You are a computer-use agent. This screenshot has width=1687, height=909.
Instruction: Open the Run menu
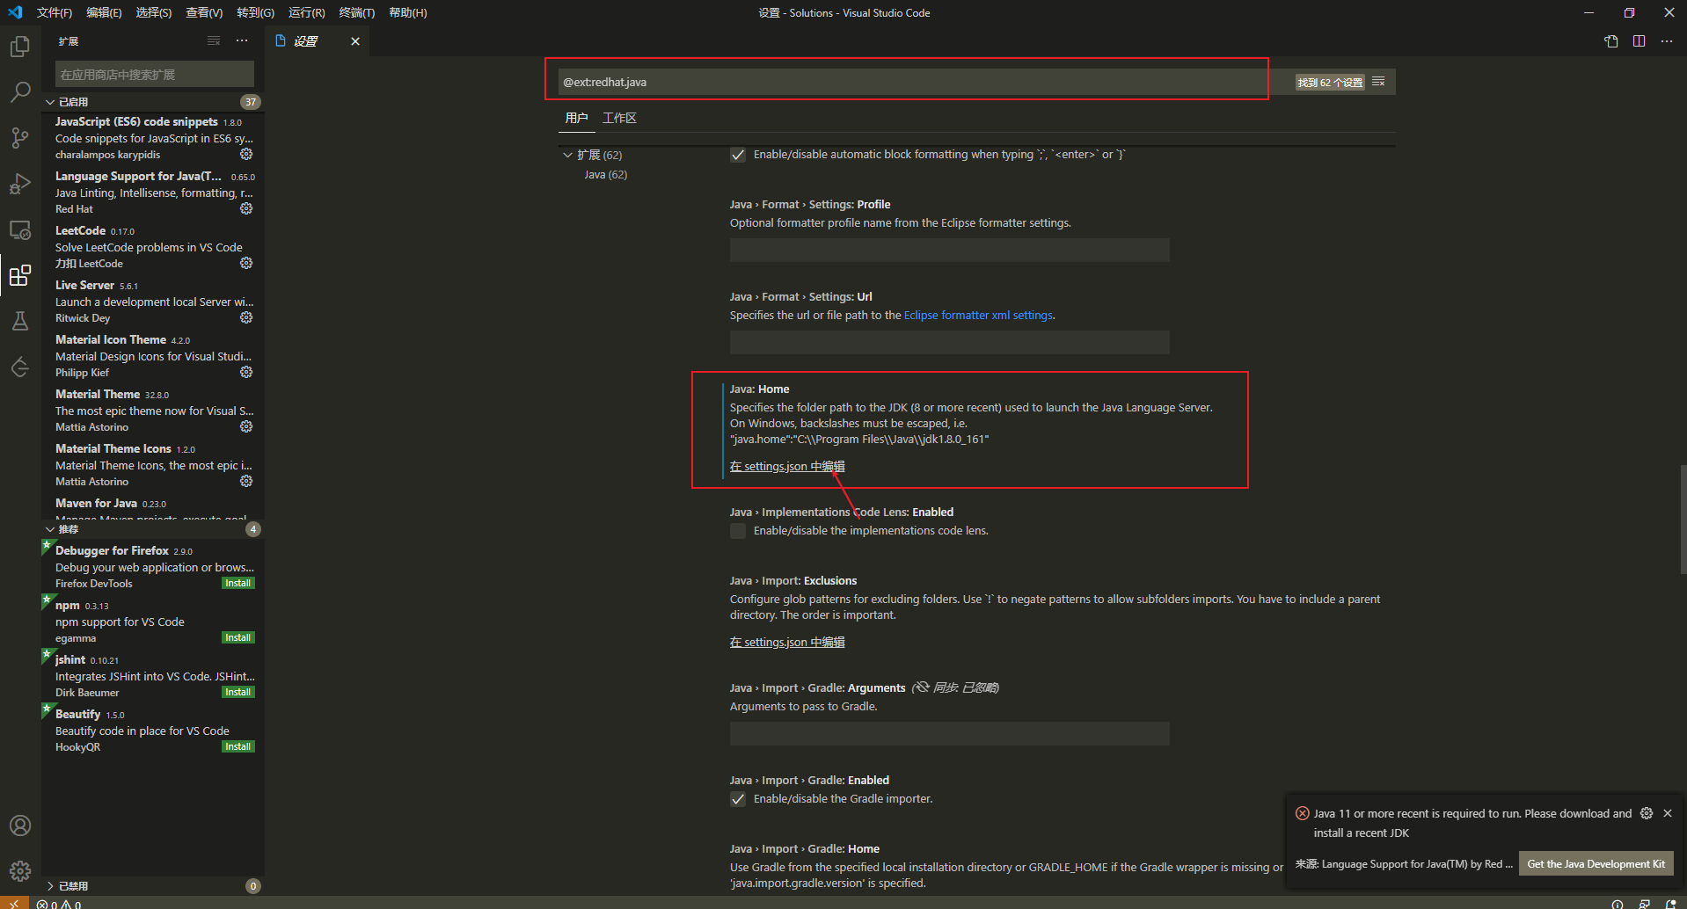pyautogui.click(x=306, y=12)
